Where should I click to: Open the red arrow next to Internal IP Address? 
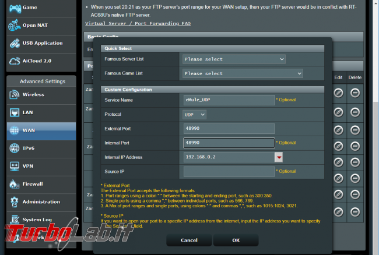click(279, 157)
